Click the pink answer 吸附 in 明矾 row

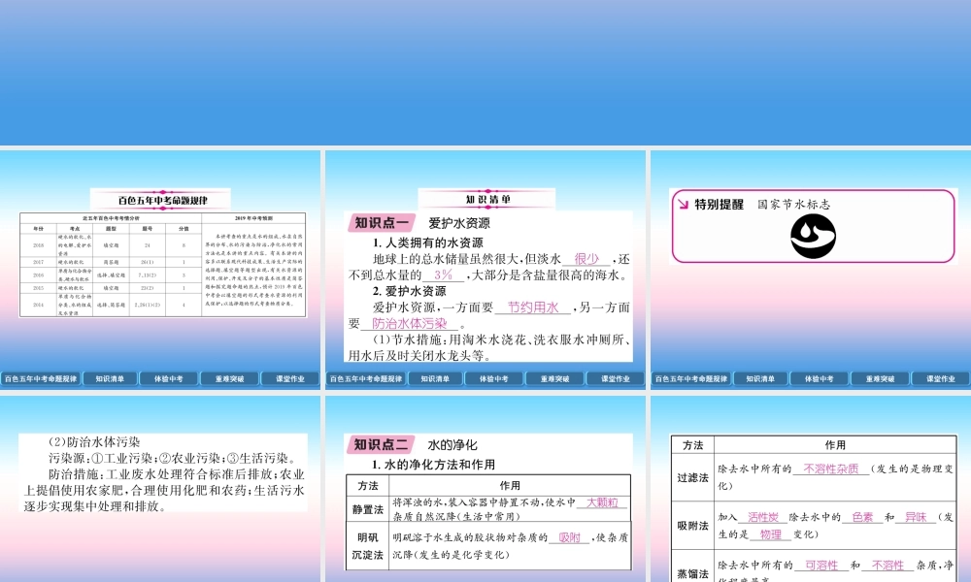point(569,538)
